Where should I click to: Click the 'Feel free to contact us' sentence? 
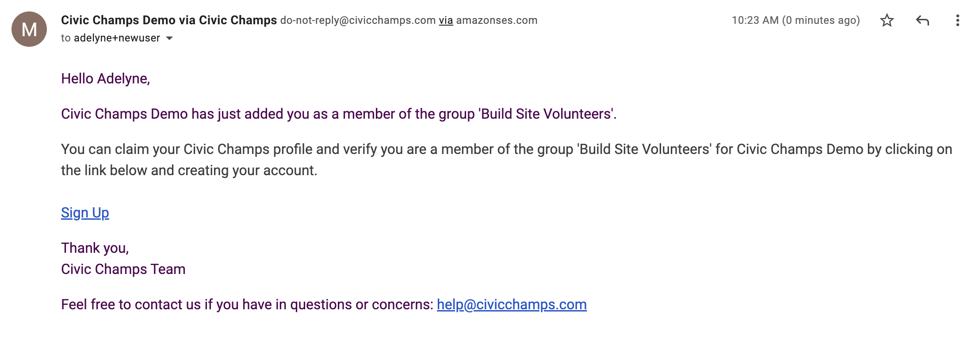tap(247, 304)
